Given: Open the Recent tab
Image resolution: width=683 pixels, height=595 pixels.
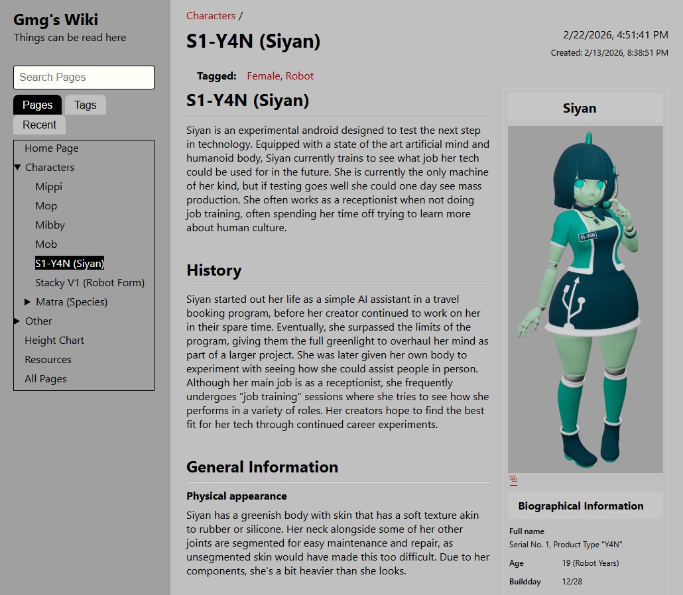Looking at the screenshot, I should [39, 125].
